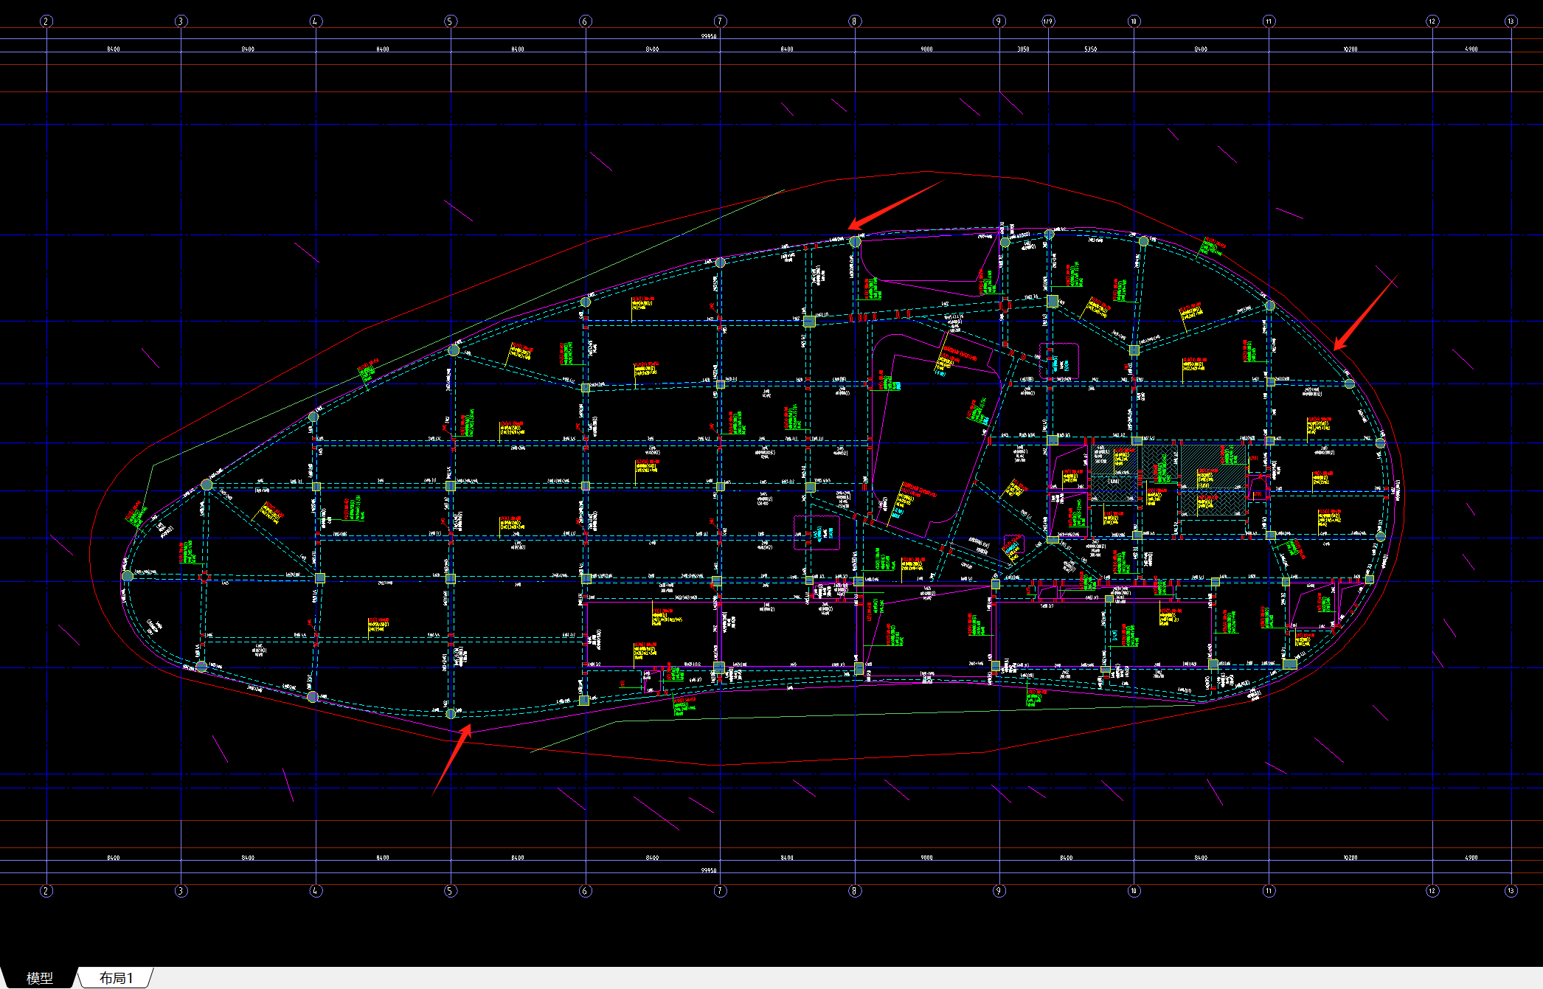
Task: Select the 5350 dimension text
Action: pyautogui.click(x=1091, y=49)
